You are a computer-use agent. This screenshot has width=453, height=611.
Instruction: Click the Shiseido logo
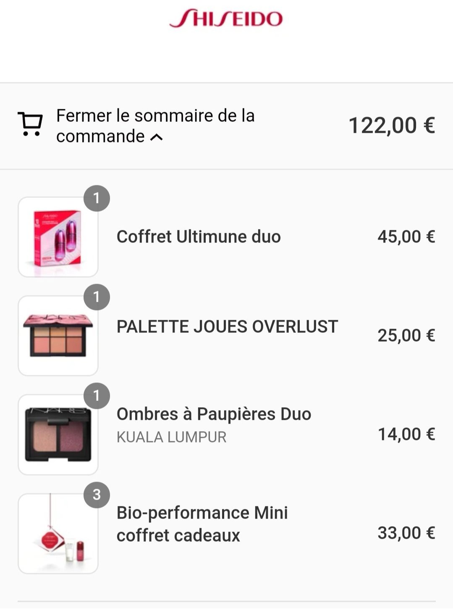[x=226, y=19]
